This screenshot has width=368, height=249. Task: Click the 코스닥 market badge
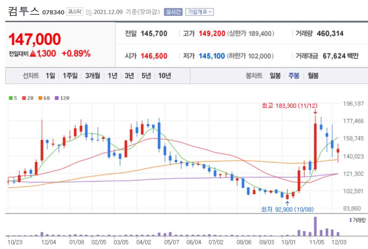coord(75,12)
